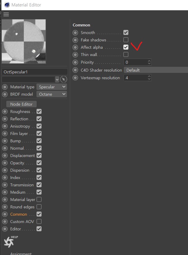Select the Normal channel label
The height and width of the screenshot is (255, 188).
[17, 148]
